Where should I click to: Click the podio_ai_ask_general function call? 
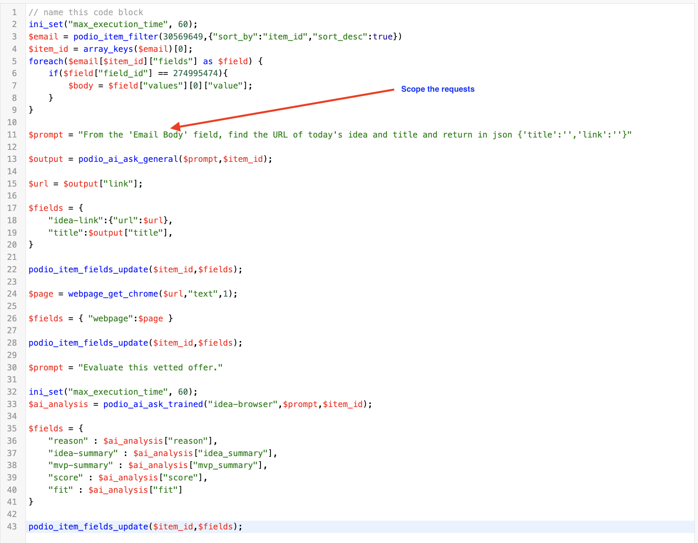click(x=128, y=159)
